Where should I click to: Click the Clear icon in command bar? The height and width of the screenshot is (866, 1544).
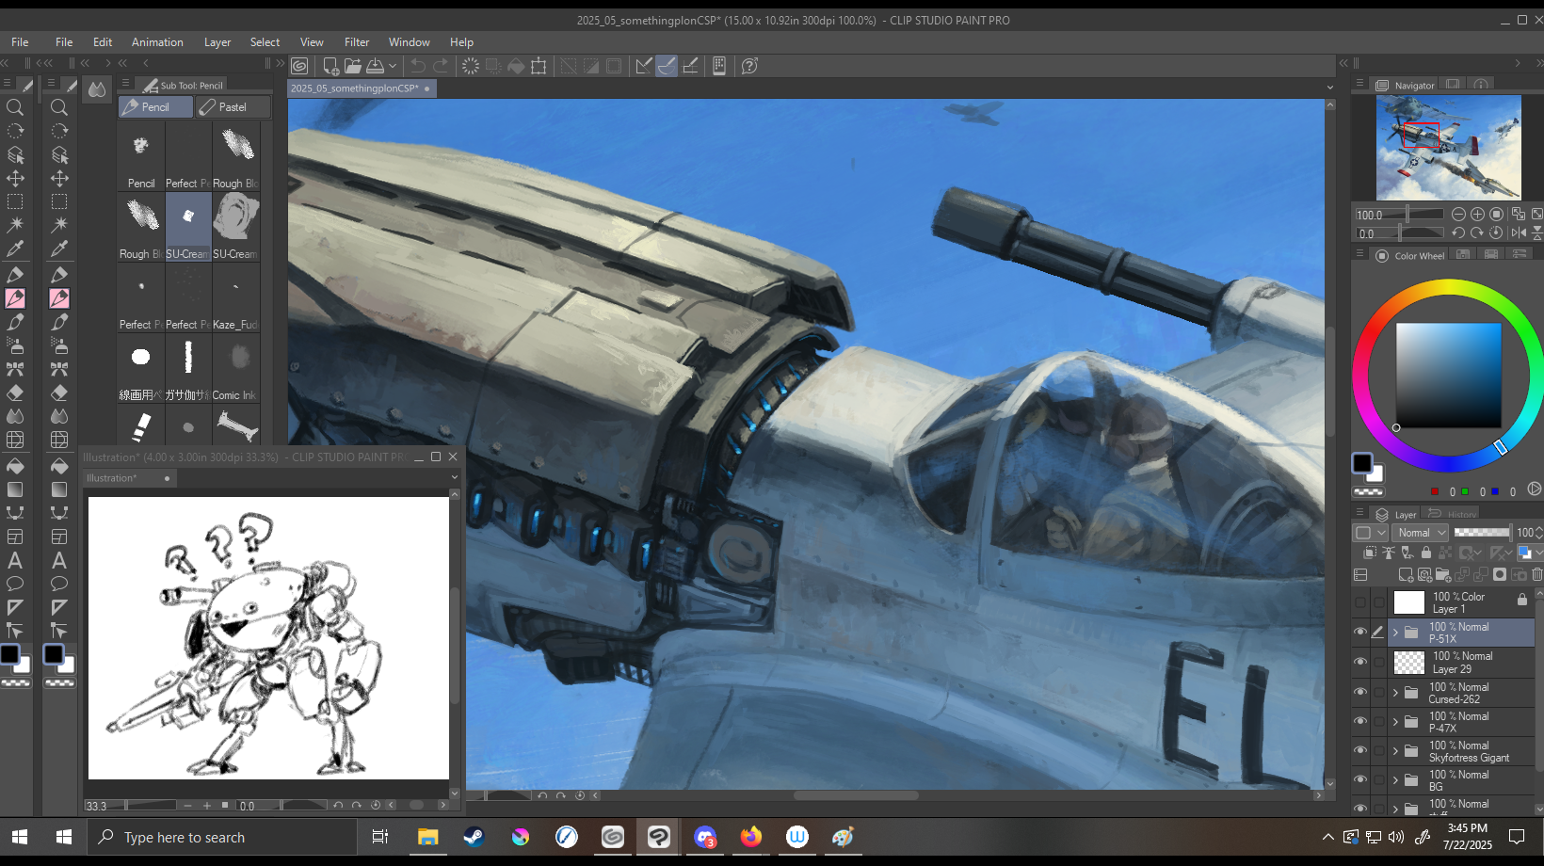[x=471, y=66]
